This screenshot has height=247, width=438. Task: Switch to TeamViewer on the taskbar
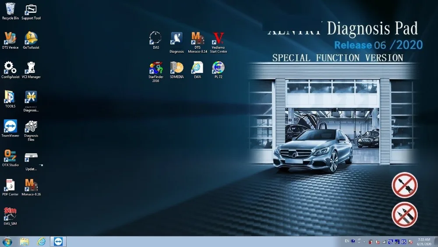(58, 242)
